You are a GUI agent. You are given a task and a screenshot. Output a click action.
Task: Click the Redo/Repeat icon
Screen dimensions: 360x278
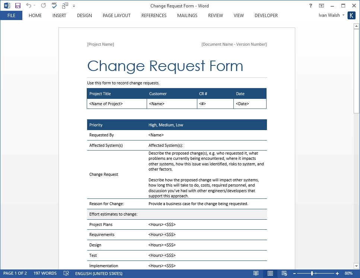(x=43, y=6)
